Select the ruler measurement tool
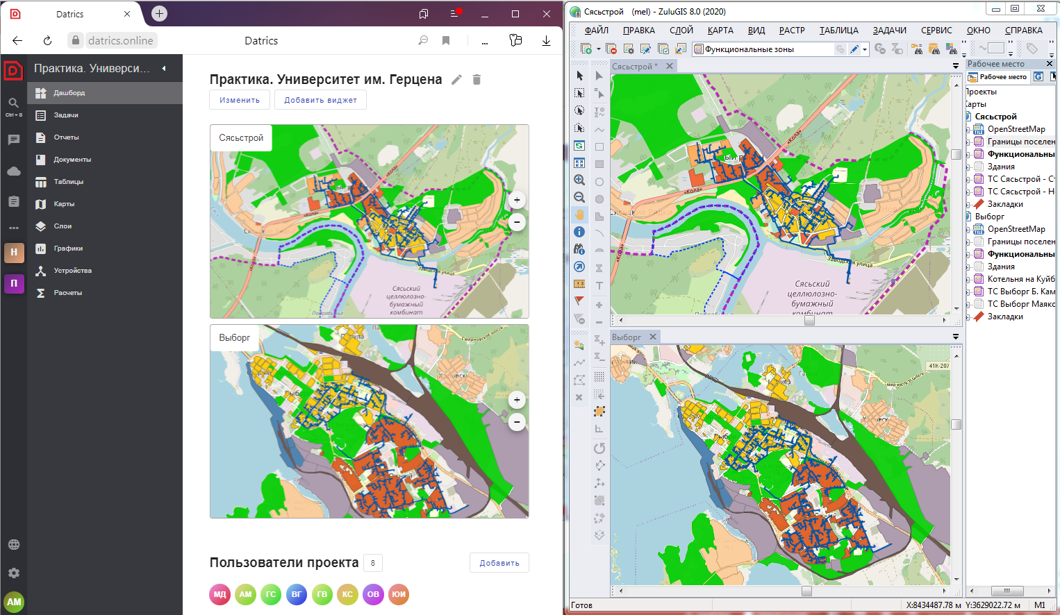1060x615 pixels. coord(579,284)
